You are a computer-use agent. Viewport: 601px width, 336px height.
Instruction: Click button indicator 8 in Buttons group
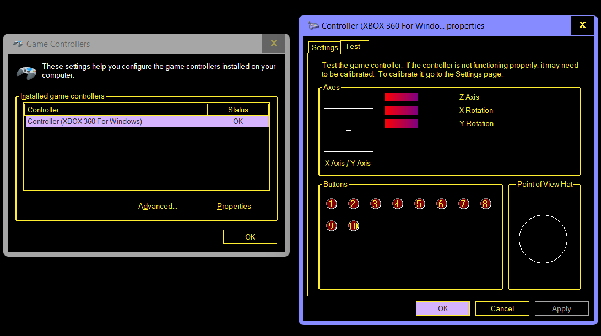tap(486, 204)
